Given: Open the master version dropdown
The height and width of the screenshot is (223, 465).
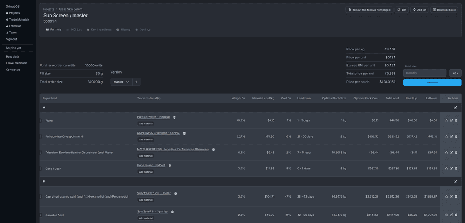Looking at the screenshot, I should tap(121, 82).
